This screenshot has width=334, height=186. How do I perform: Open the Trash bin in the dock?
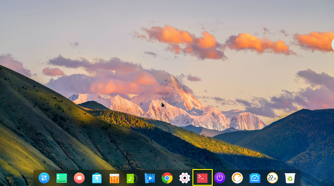tap(290, 178)
